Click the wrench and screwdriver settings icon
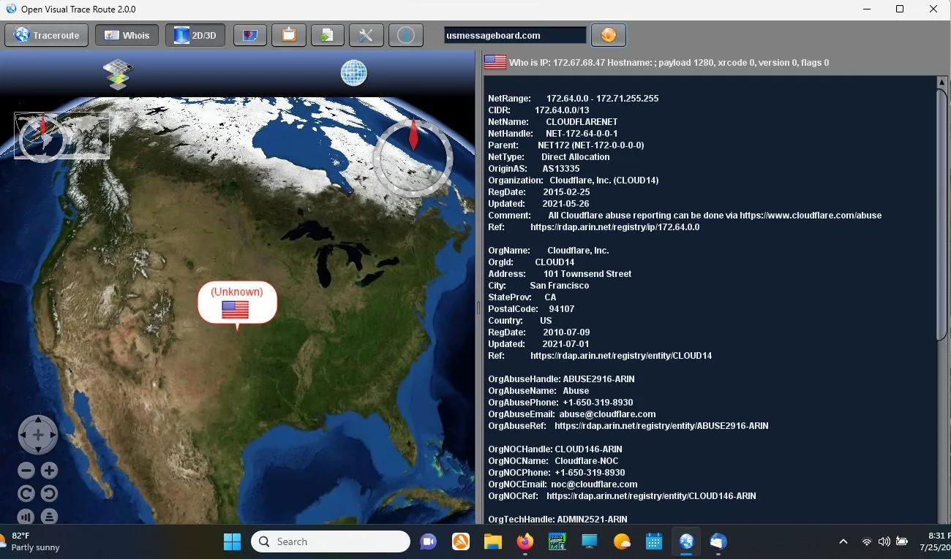 click(366, 35)
